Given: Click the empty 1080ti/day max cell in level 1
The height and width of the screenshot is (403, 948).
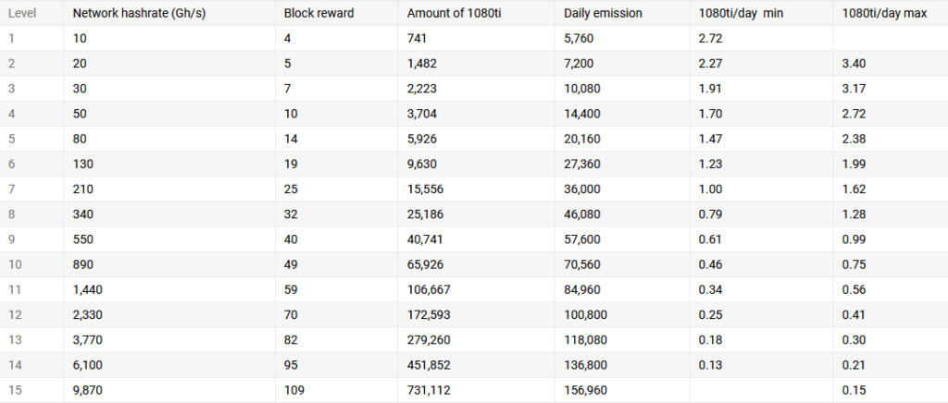Looking at the screenshot, I should (890, 39).
